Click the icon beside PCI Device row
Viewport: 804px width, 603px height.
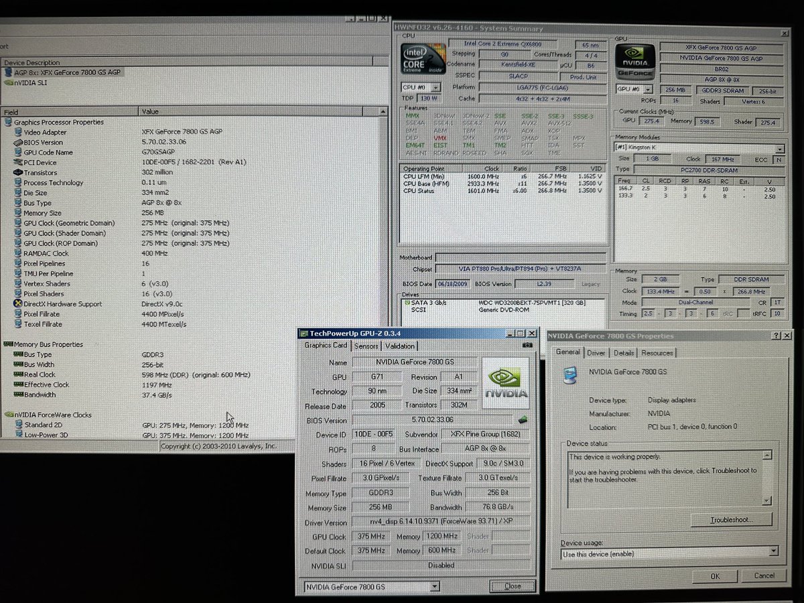point(18,162)
